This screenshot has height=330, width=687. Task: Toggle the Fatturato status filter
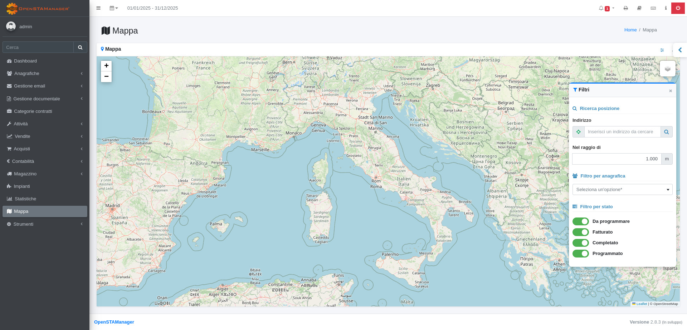click(580, 232)
